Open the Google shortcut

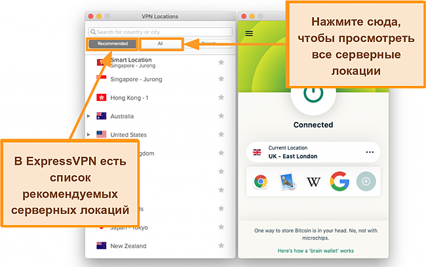point(339,181)
